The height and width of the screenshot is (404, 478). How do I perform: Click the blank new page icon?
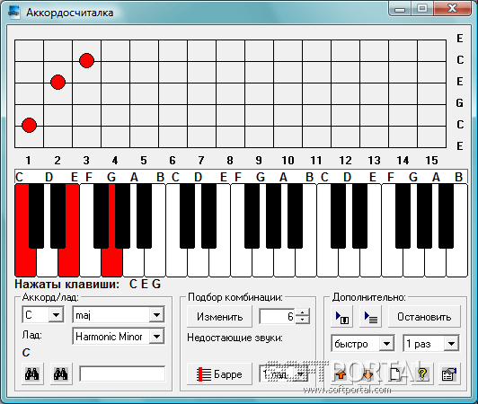click(395, 373)
